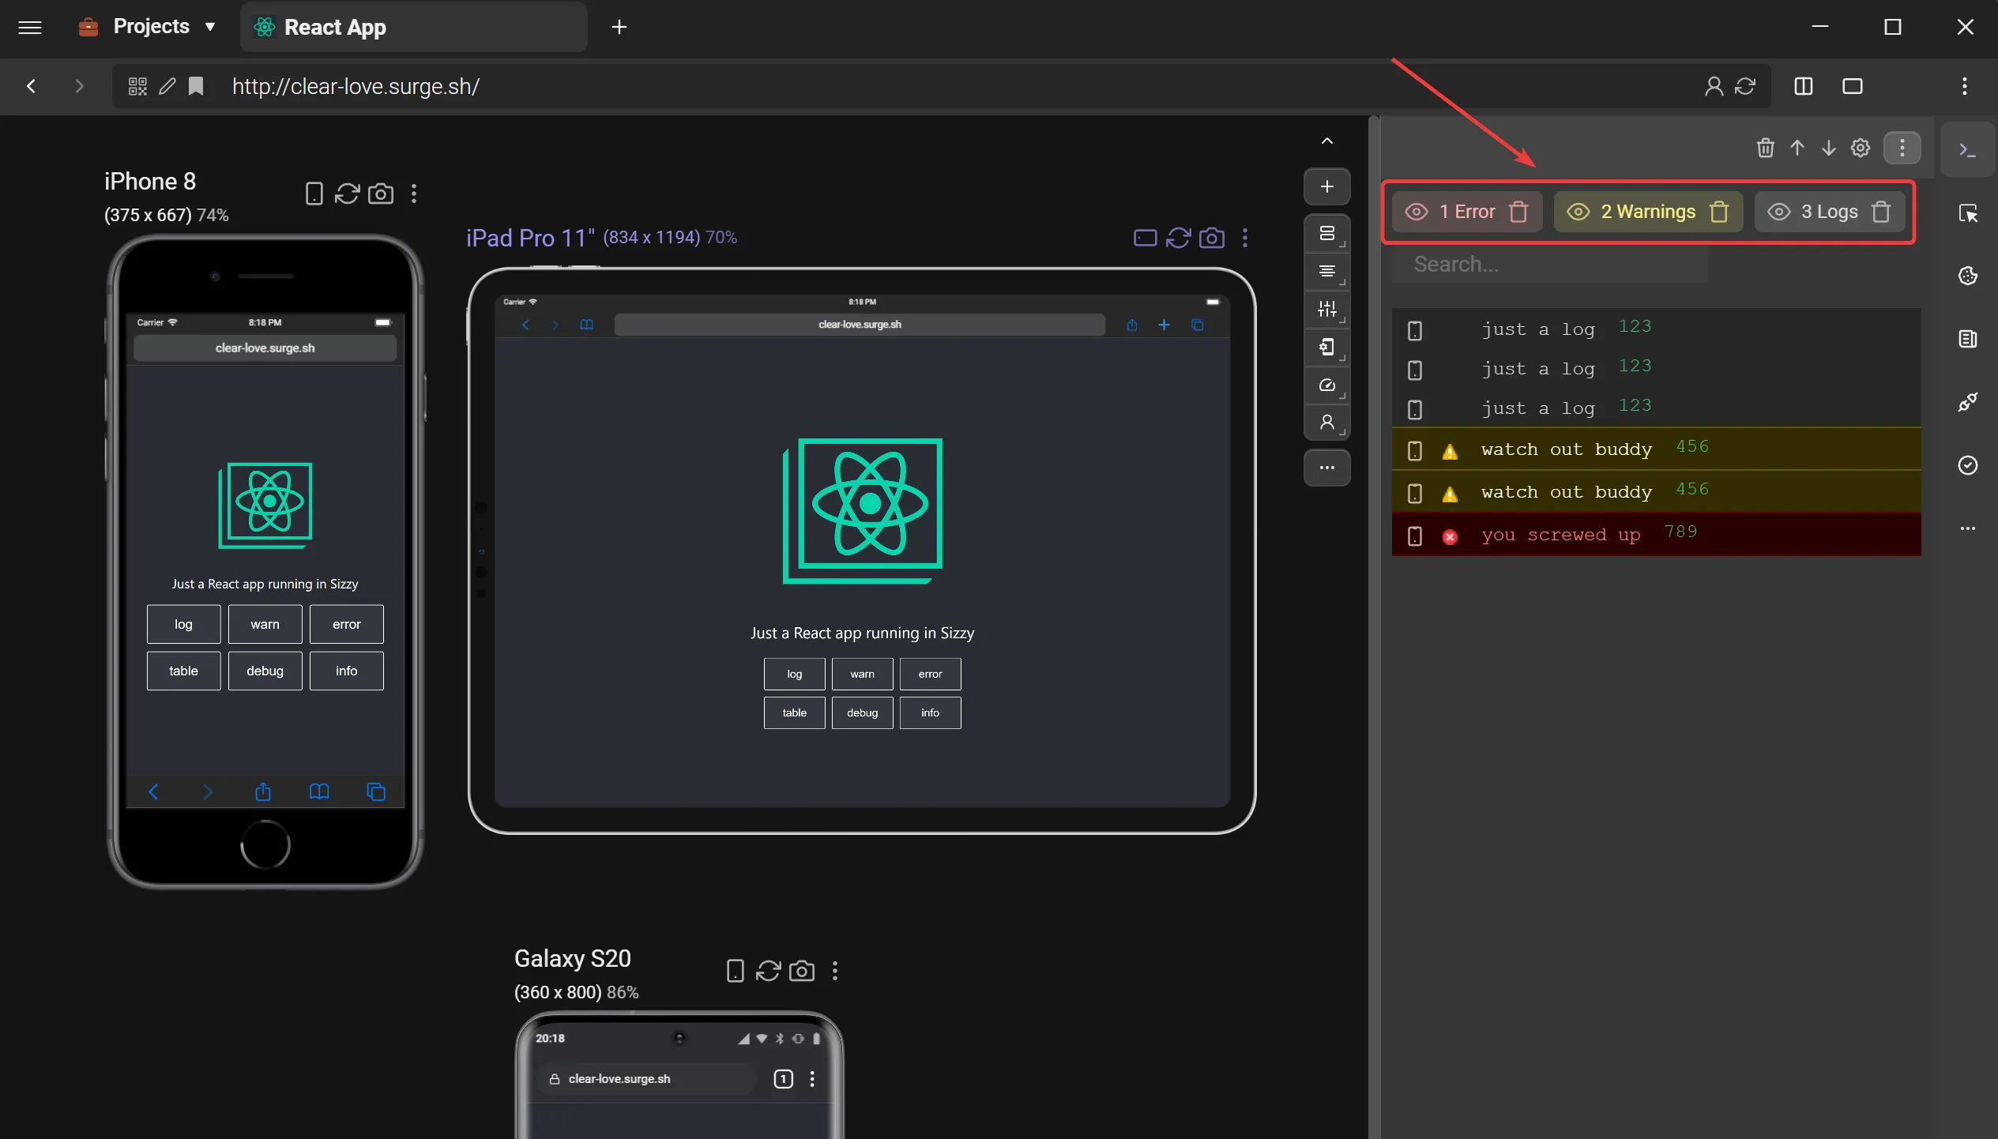Image resolution: width=1998 pixels, height=1139 pixels.
Task: Reload the iPad Pro 11" device
Action: point(1178,238)
